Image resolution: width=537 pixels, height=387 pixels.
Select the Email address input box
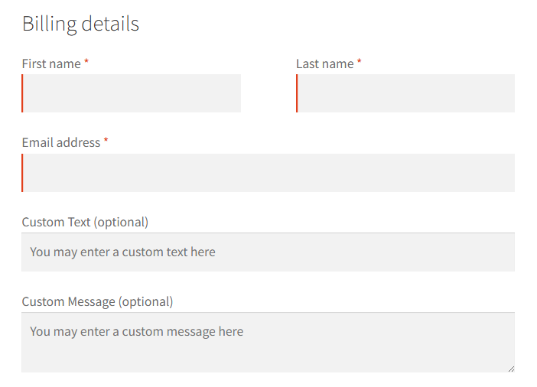pyautogui.click(x=268, y=173)
